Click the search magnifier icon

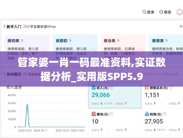click(144, 12)
